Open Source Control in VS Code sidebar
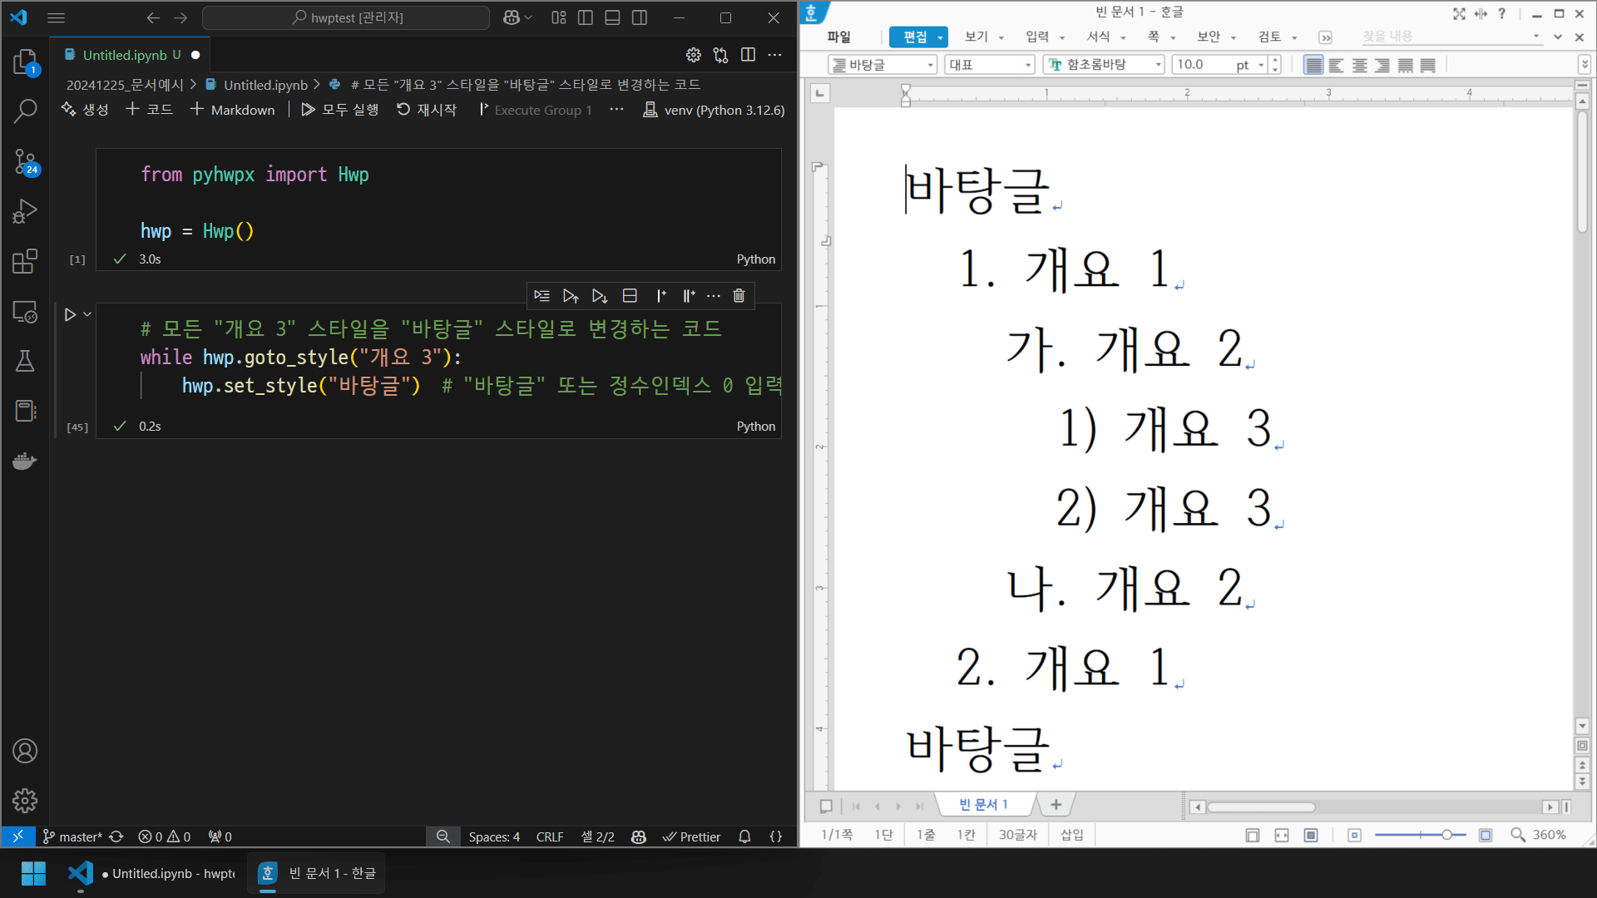Image resolution: width=1597 pixels, height=898 pixels. tap(24, 162)
